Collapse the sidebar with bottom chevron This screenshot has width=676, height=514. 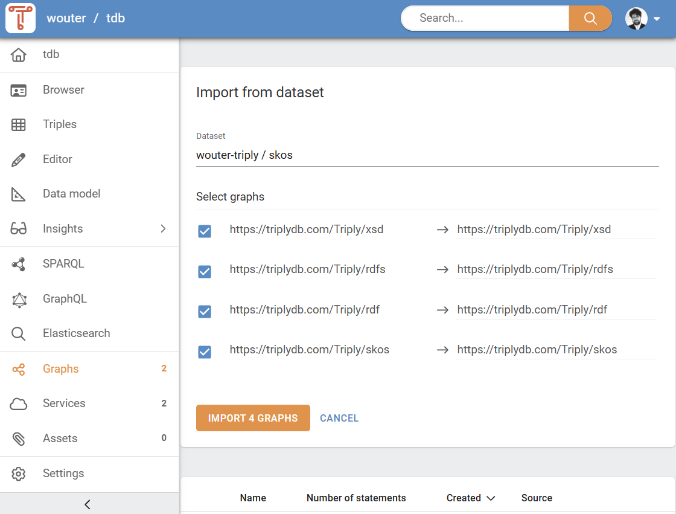(88, 504)
